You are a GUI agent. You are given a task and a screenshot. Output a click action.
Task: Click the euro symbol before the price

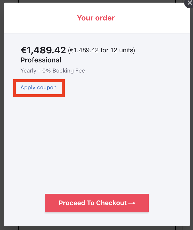(x=23, y=50)
